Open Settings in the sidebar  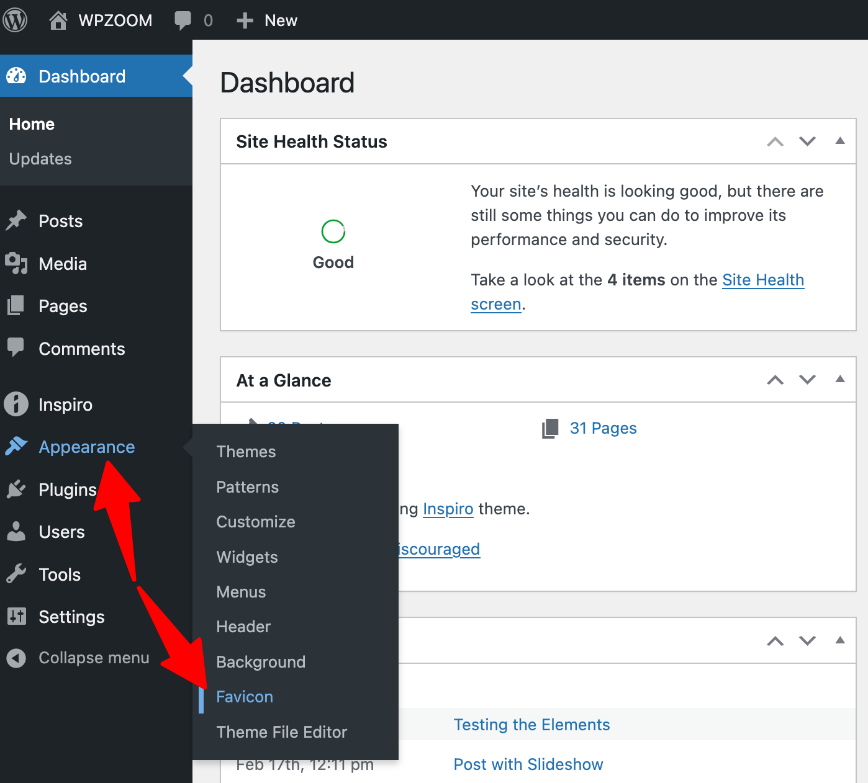coord(71,617)
